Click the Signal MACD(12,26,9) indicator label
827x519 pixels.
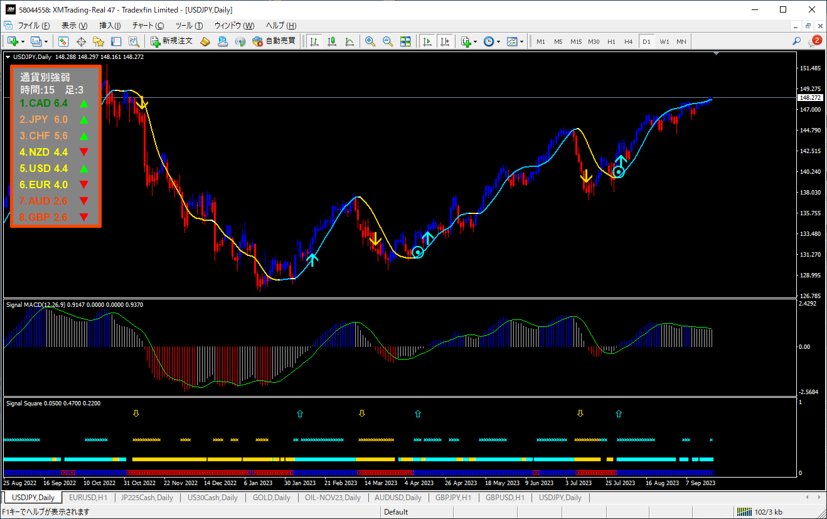[74, 304]
